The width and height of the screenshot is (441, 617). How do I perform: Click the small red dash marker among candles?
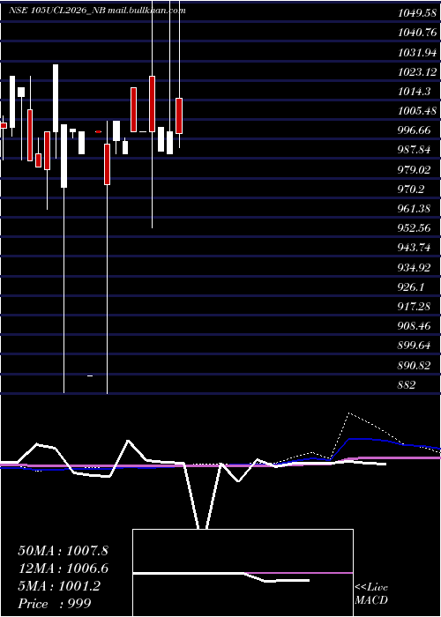click(x=99, y=132)
